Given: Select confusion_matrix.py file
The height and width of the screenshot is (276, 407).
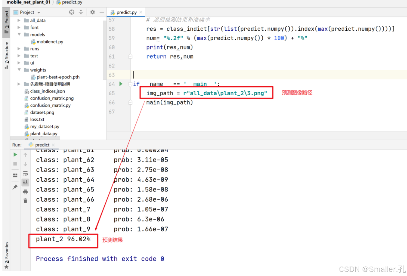Looking at the screenshot, I should point(47,105).
